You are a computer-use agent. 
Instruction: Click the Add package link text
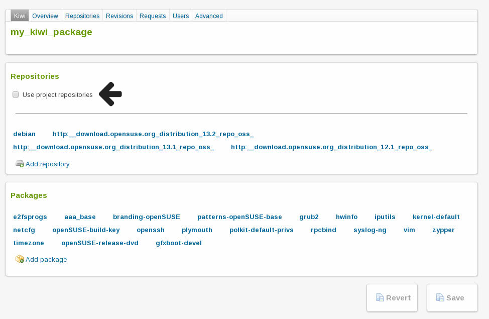[x=46, y=260]
